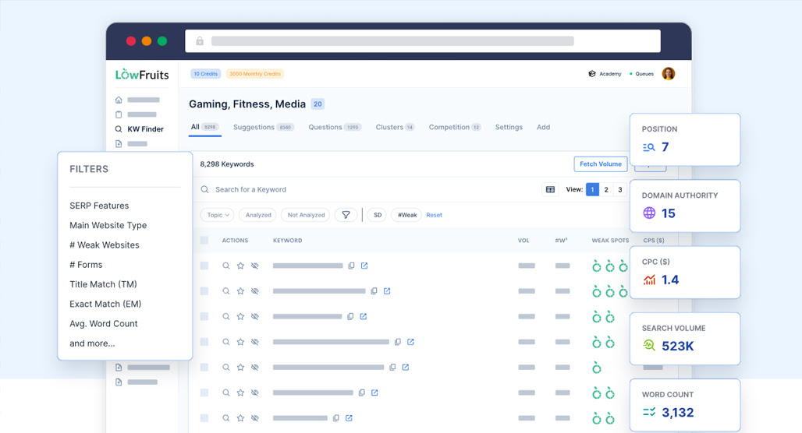802x433 pixels.
Task: Switch to the Questions tab
Action: pyautogui.click(x=335, y=127)
